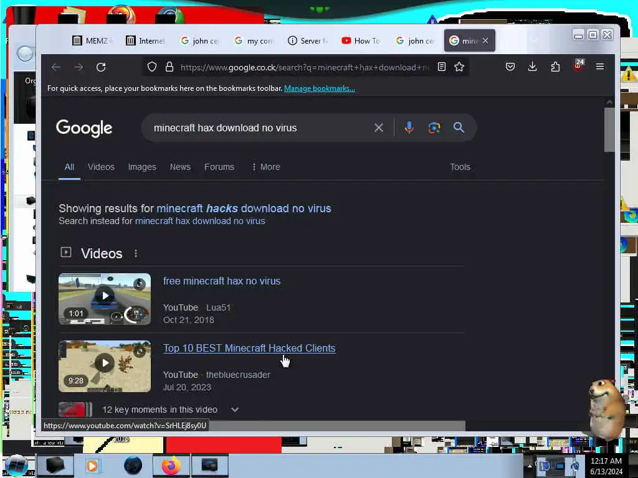This screenshot has height=478, width=638.
Task: Clear the Google search box with X
Action: click(x=378, y=128)
